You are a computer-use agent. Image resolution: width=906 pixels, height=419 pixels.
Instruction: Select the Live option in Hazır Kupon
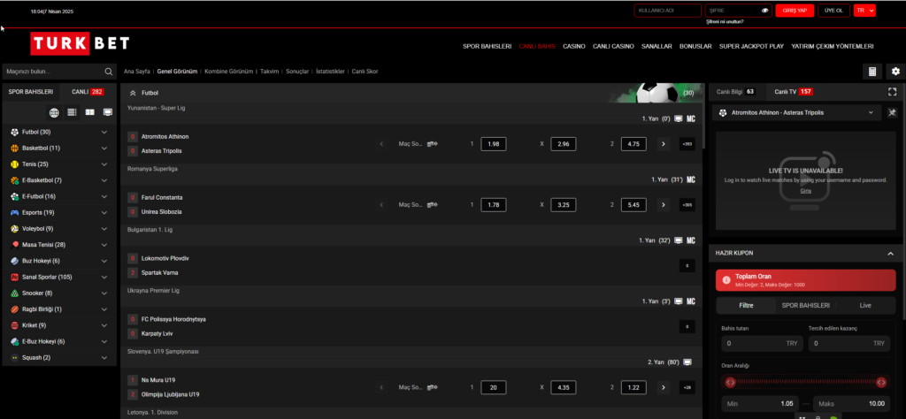(x=865, y=305)
